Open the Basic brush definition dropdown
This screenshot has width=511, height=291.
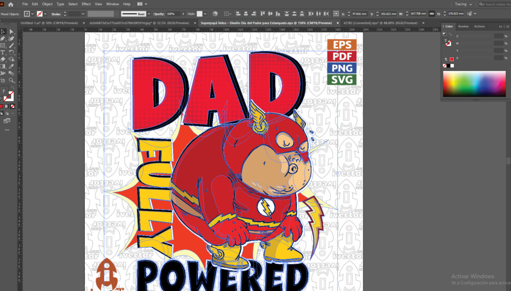pos(149,14)
